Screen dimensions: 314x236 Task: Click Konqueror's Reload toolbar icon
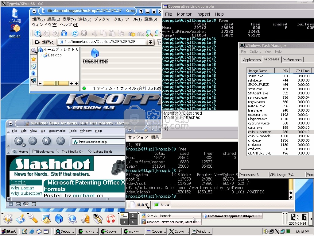tap(75, 33)
